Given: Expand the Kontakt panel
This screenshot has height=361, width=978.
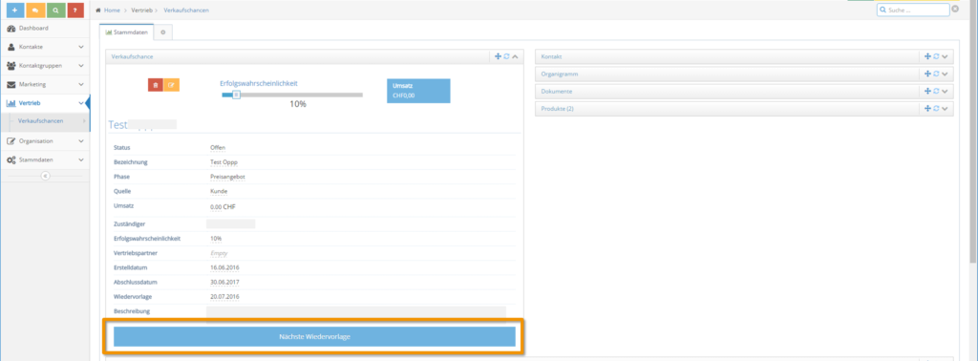Looking at the screenshot, I should click(x=946, y=56).
